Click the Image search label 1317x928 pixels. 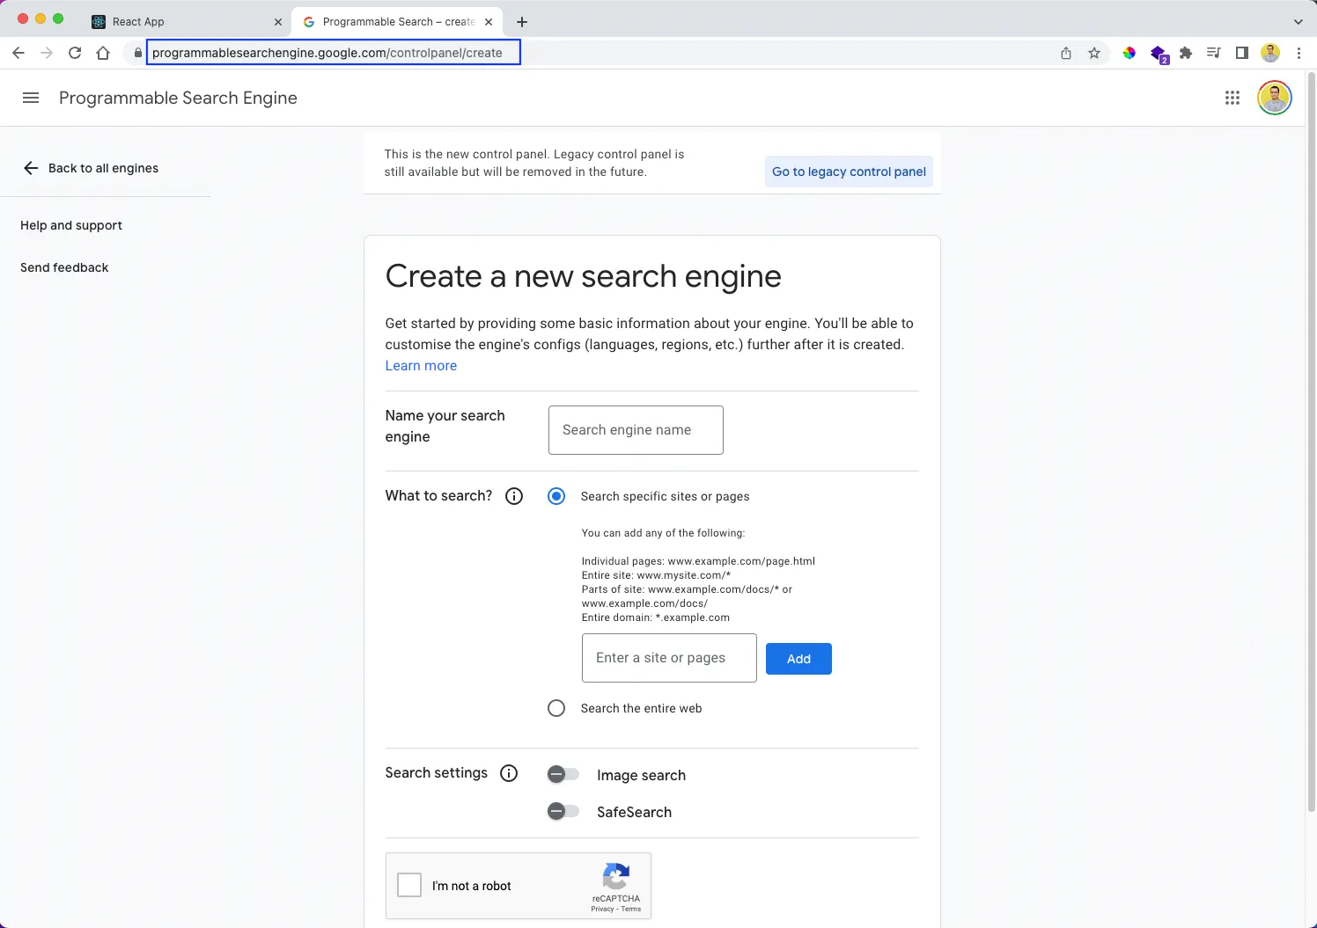pos(641,775)
